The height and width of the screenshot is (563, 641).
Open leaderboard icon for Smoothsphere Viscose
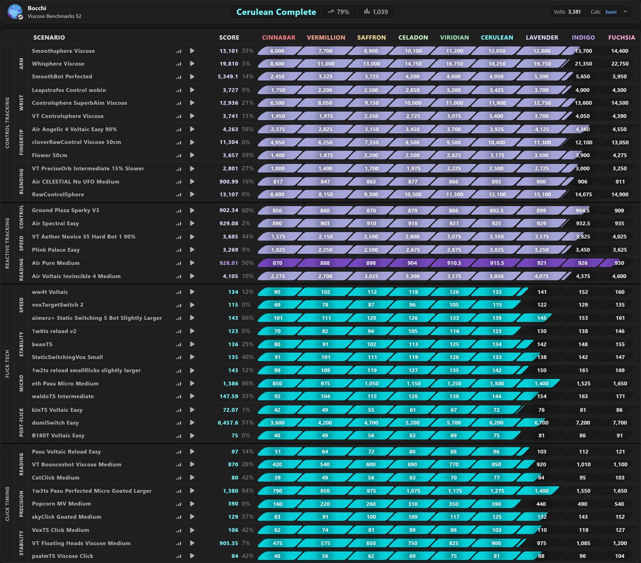(x=178, y=51)
